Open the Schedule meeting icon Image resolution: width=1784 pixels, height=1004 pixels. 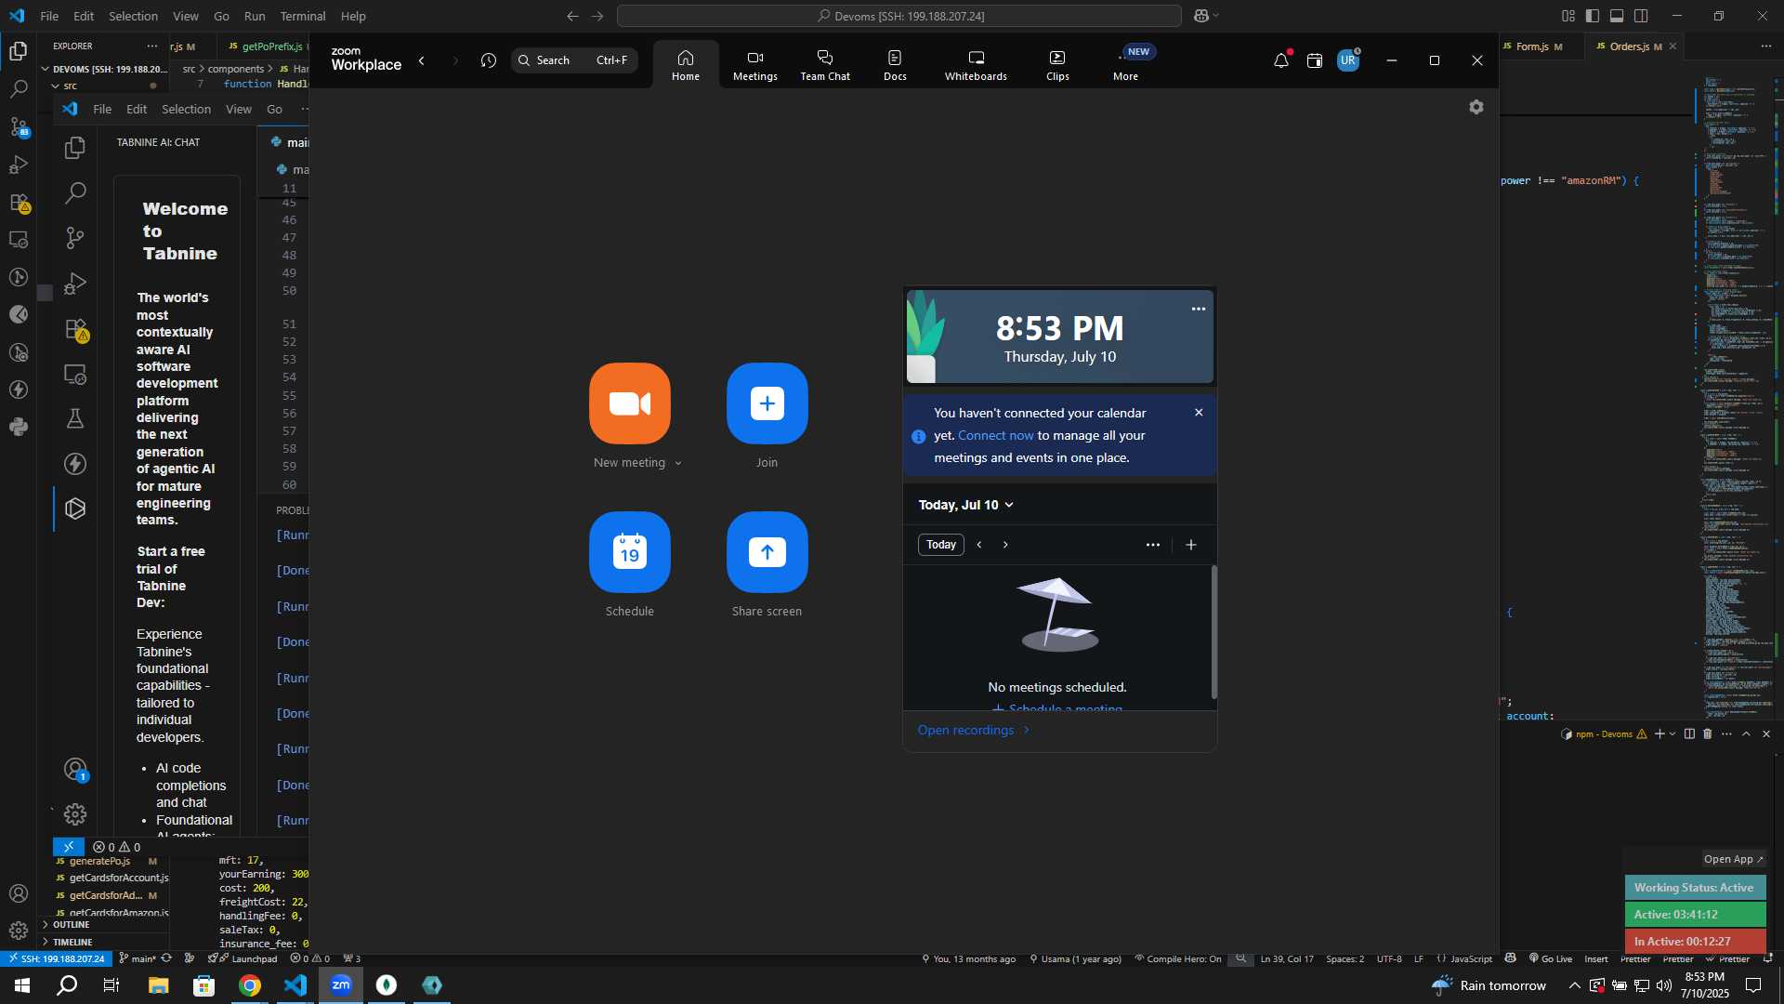pyautogui.click(x=629, y=552)
